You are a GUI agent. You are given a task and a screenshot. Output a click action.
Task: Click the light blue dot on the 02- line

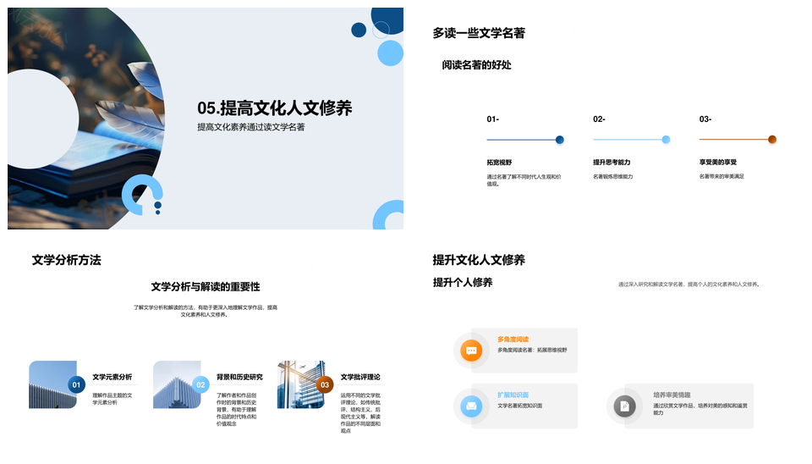(x=666, y=140)
